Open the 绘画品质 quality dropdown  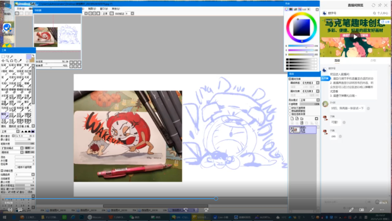click(24, 174)
